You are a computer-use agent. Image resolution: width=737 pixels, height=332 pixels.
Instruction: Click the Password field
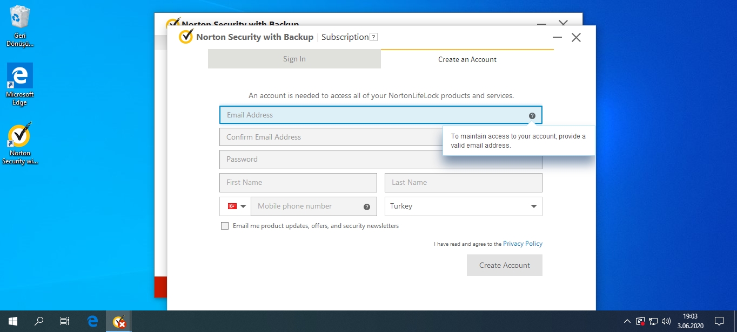pos(381,160)
